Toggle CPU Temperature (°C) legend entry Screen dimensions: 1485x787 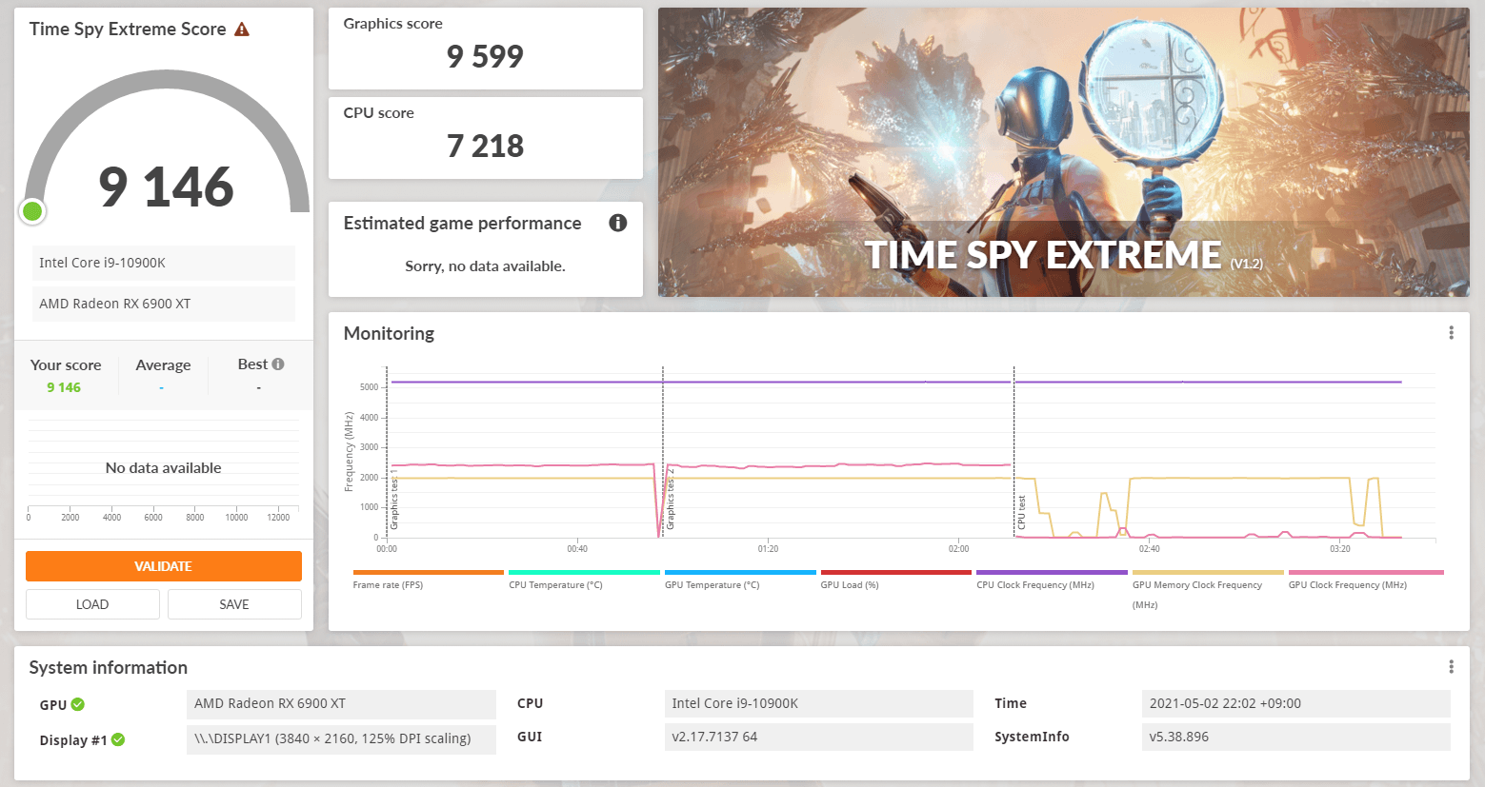[555, 585]
